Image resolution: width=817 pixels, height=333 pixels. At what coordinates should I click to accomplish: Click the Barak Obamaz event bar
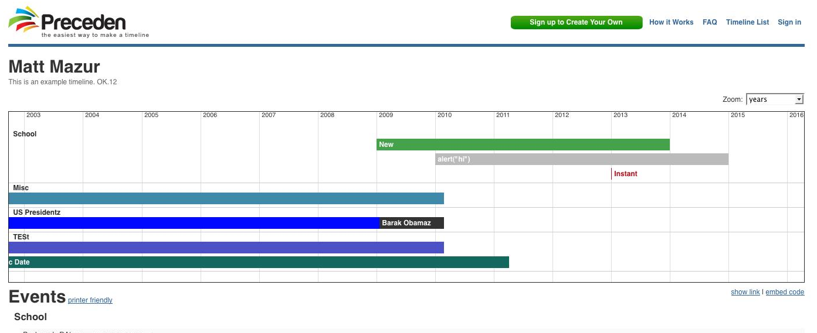point(411,223)
